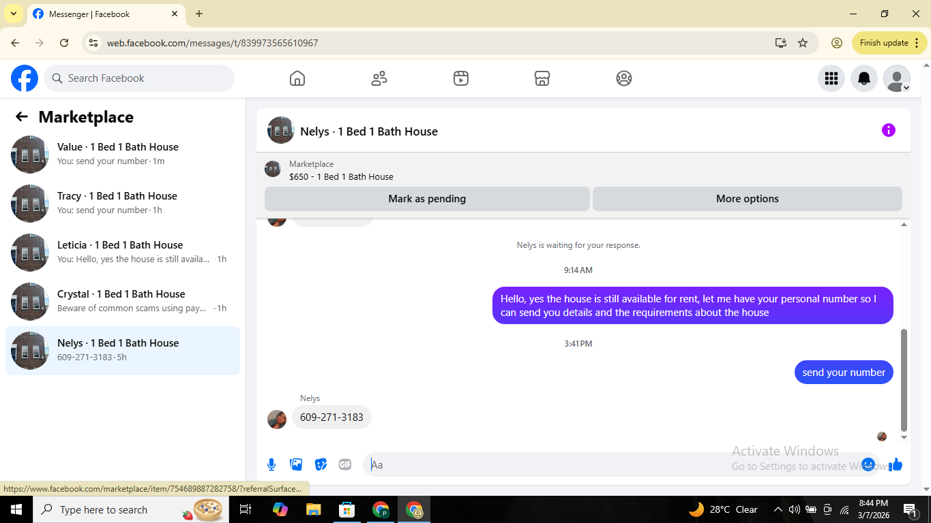
Task: Go back from Marketplace chats list
Action: click(22, 116)
